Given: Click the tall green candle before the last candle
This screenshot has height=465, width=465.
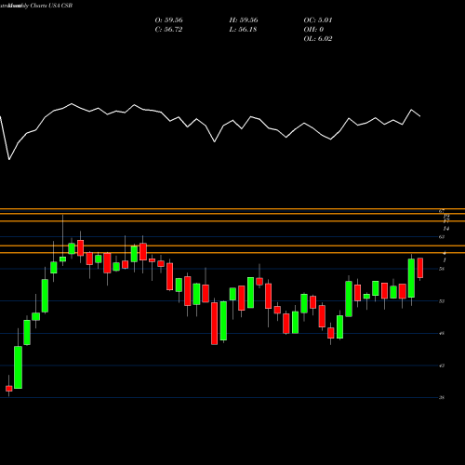Looking at the screenshot, I should click(411, 278).
